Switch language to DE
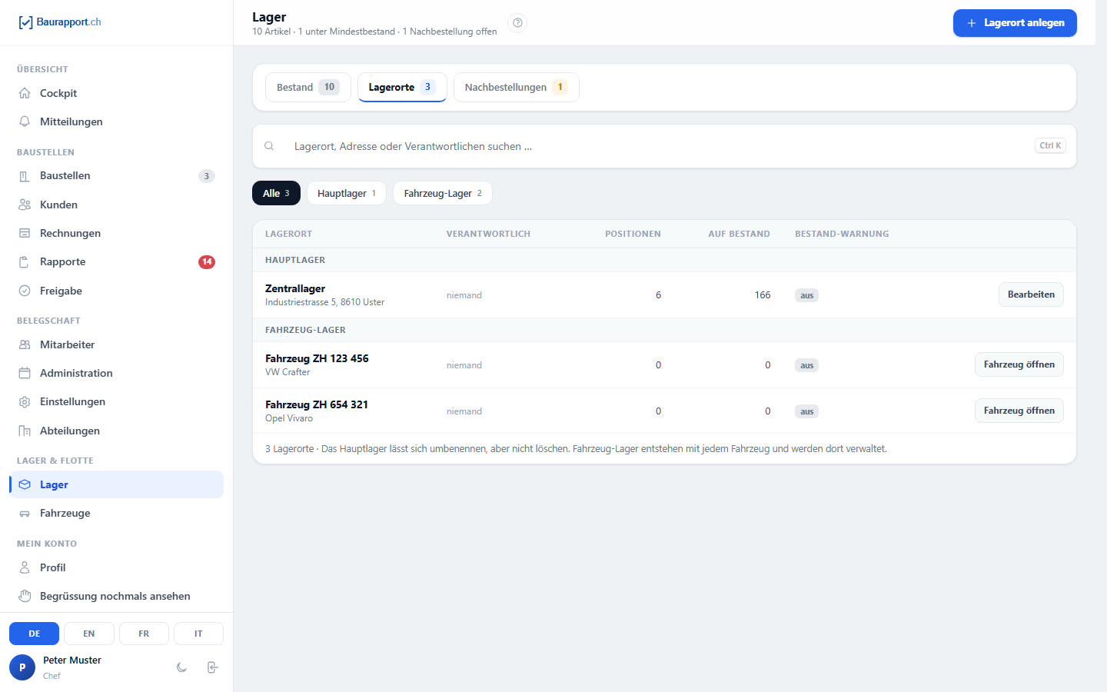1107x692 pixels. point(34,634)
